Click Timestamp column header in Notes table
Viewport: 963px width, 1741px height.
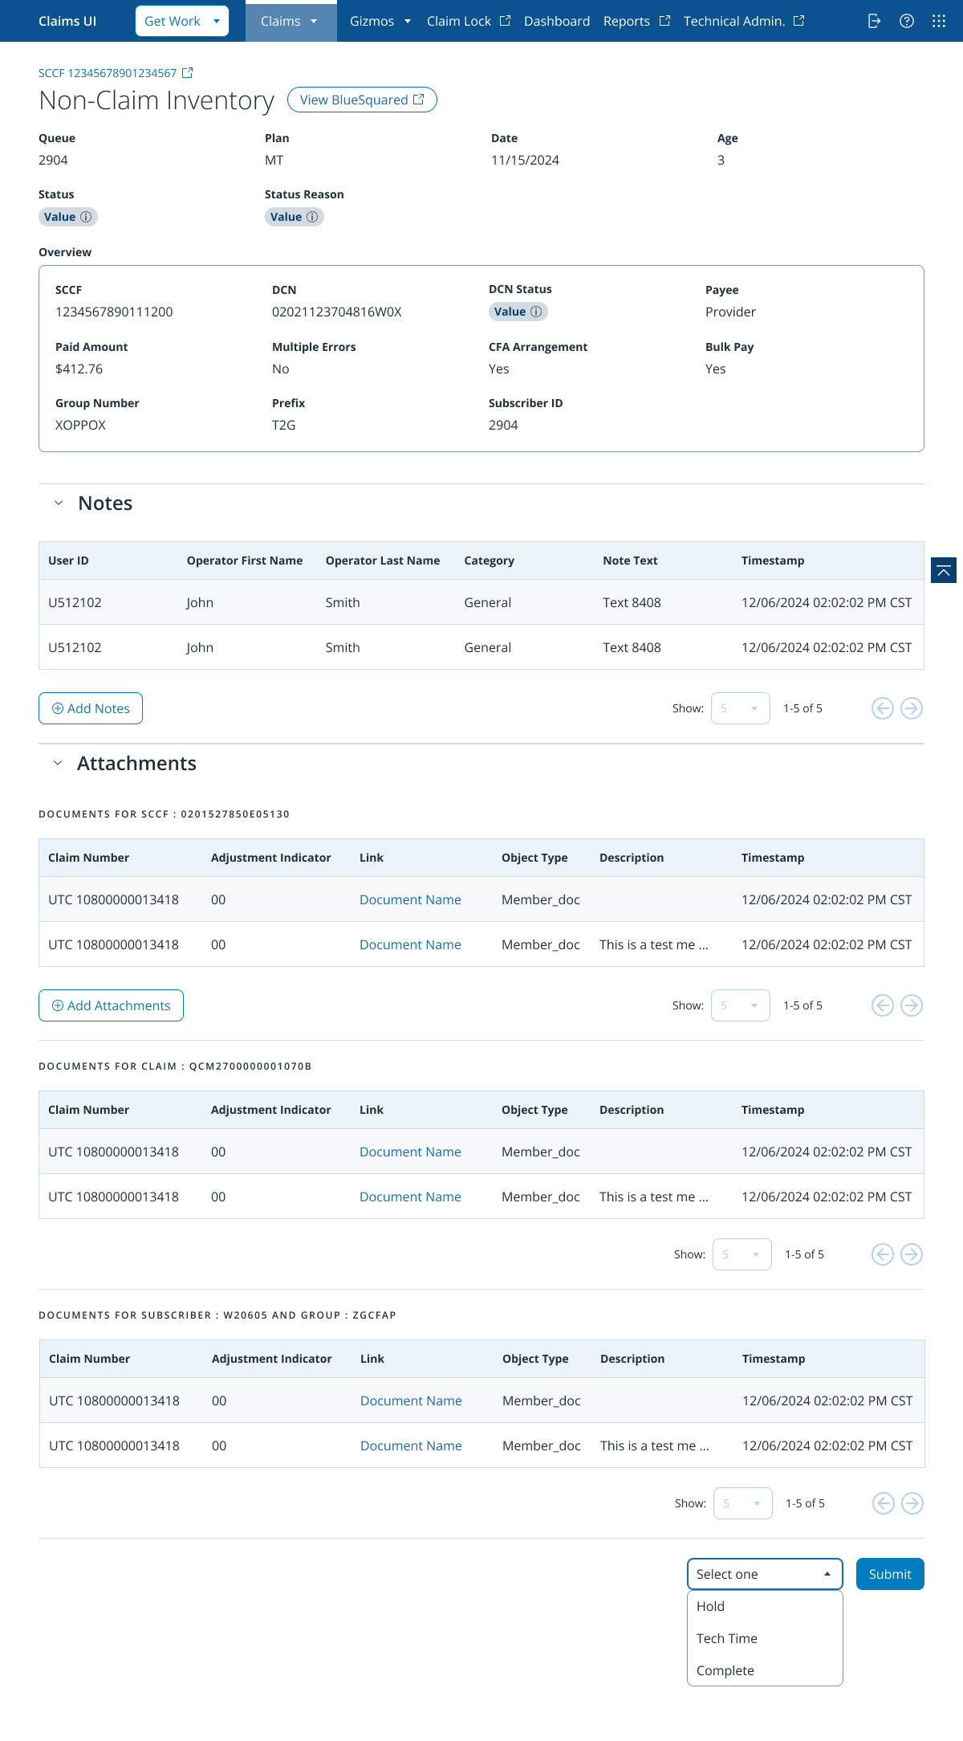coord(773,561)
